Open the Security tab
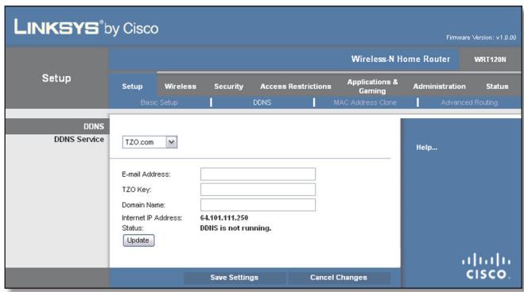This screenshot has height=292, width=524. [x=228, y=86]
